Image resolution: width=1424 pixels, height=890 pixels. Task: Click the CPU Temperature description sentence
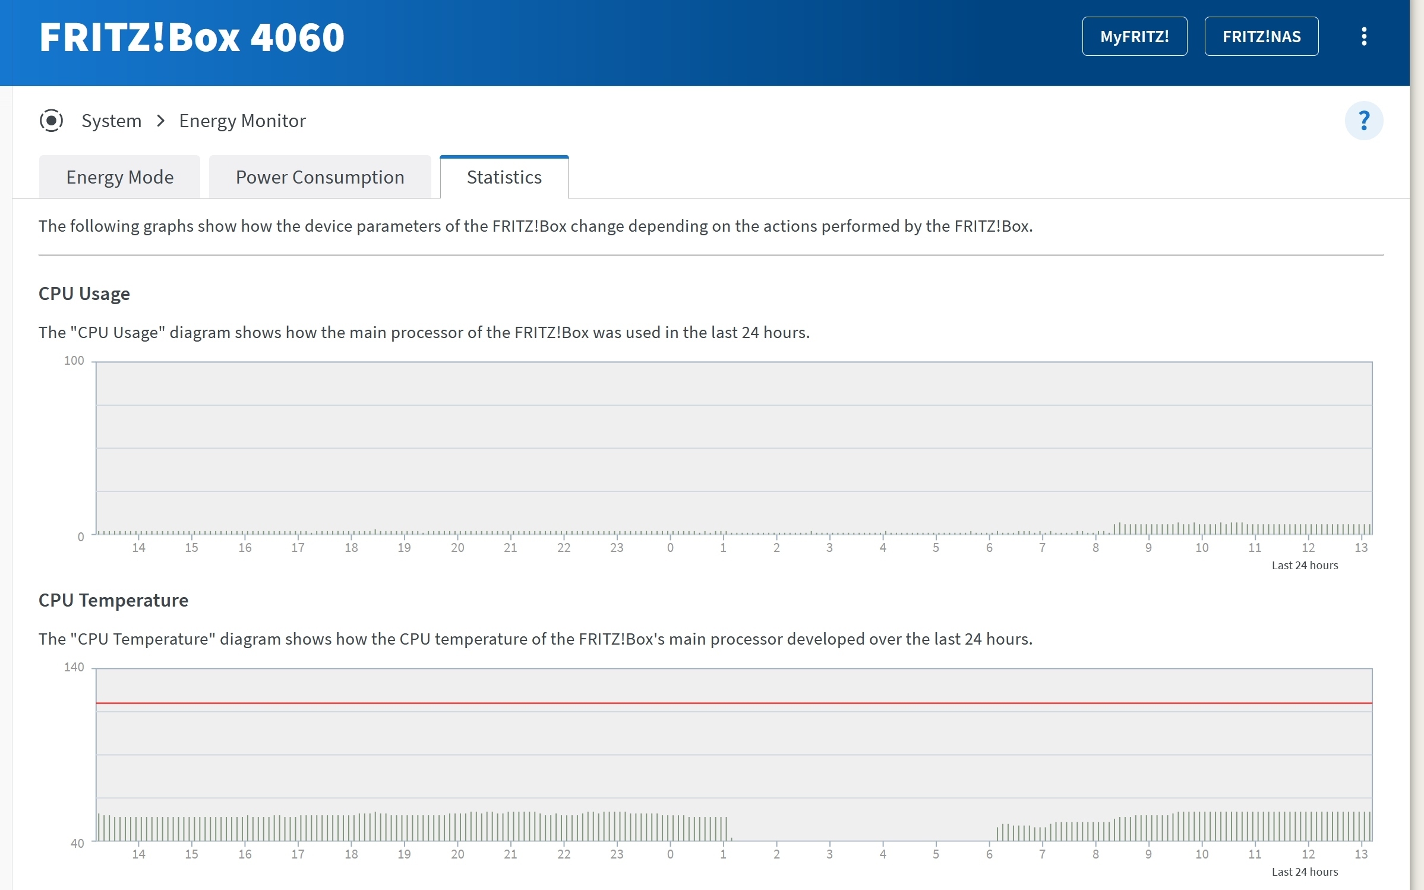tap(536, 639)
